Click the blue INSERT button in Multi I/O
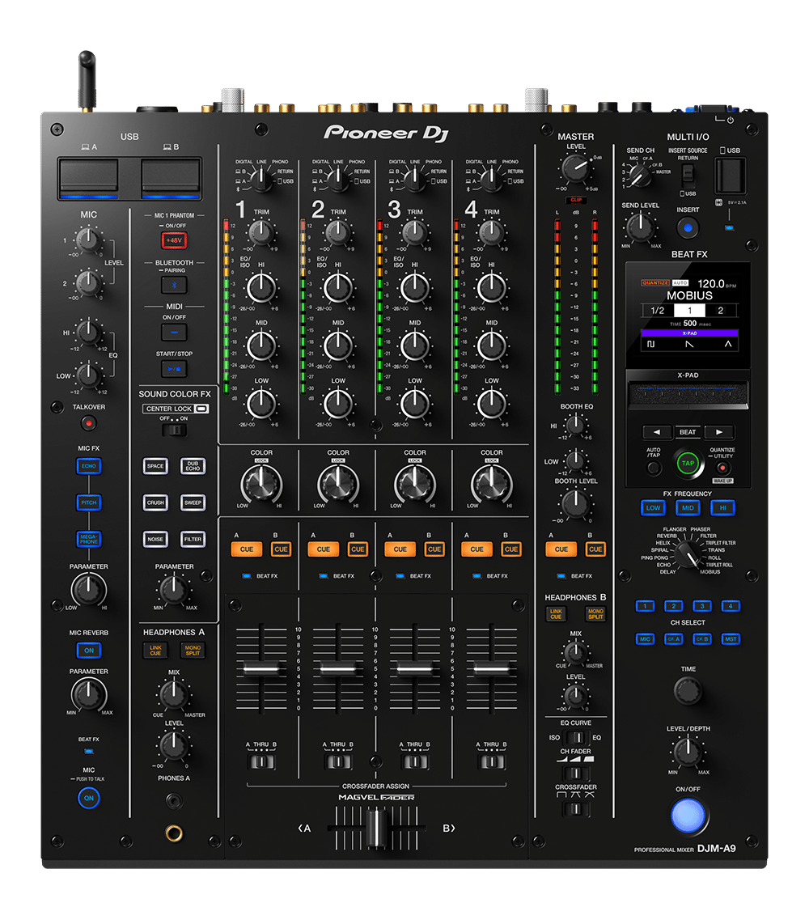Image resolution: width=809 pixels, height=920 pixels. [x=688, y=227]
